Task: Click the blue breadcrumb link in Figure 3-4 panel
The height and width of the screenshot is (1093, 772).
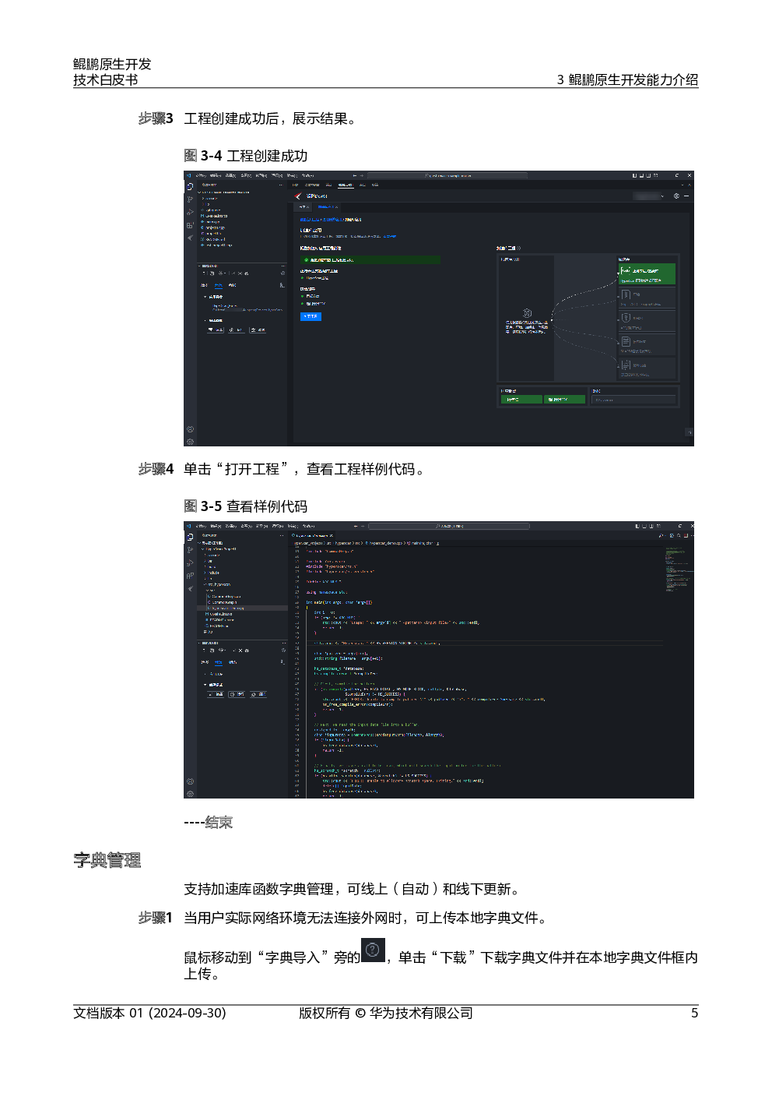Action: tap(321, 220)
